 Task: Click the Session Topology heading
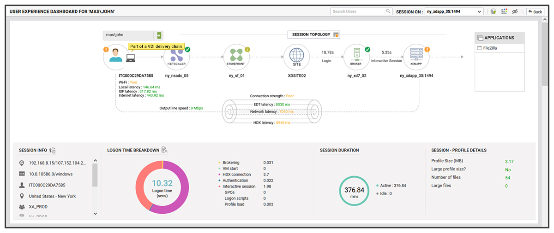coord(311,35)
